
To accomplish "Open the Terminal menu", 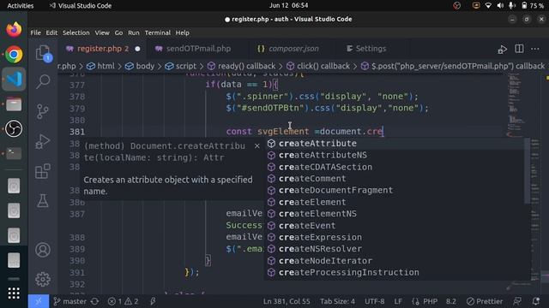I will (158, 33).
